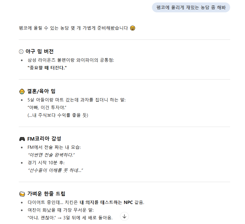Click the bold punchline "중요할 때 터진다."
This screenshot has width=245, height=224.
(47, 68)
